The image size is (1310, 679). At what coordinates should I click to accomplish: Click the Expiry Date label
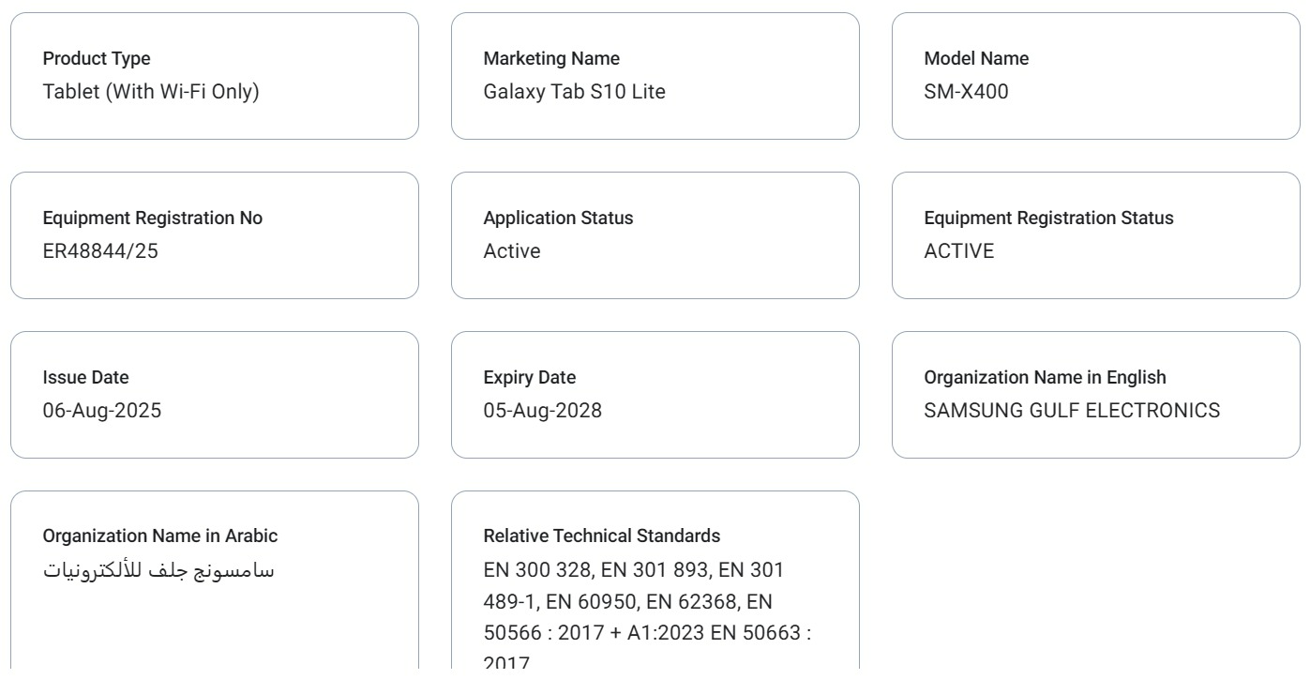pos(530,377)
